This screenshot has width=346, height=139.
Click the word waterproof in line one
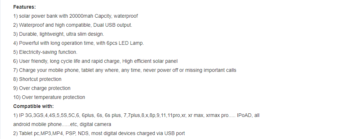126,16
